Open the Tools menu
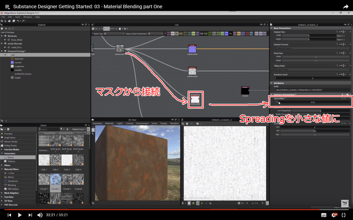Viewport: 353px width, 220px height. [x=18, y=17]
